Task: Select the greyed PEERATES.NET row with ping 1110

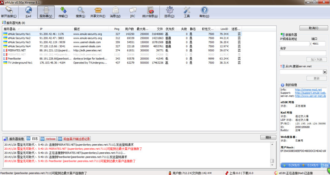Action: click(122, 54)
